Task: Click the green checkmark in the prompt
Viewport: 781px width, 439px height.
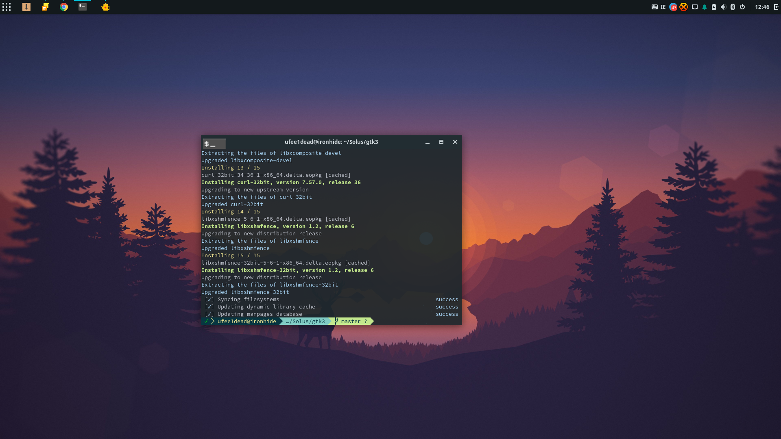Action: [x=206, y=321]
